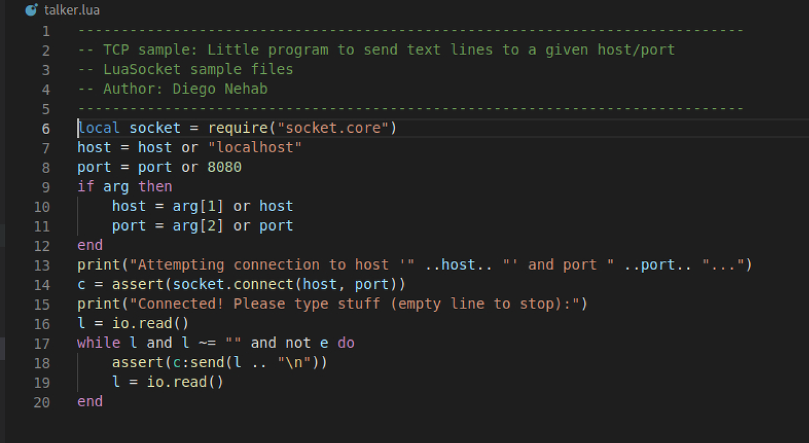
Task: Click "if arg then" on line 9
Action: tap(125, 187)
